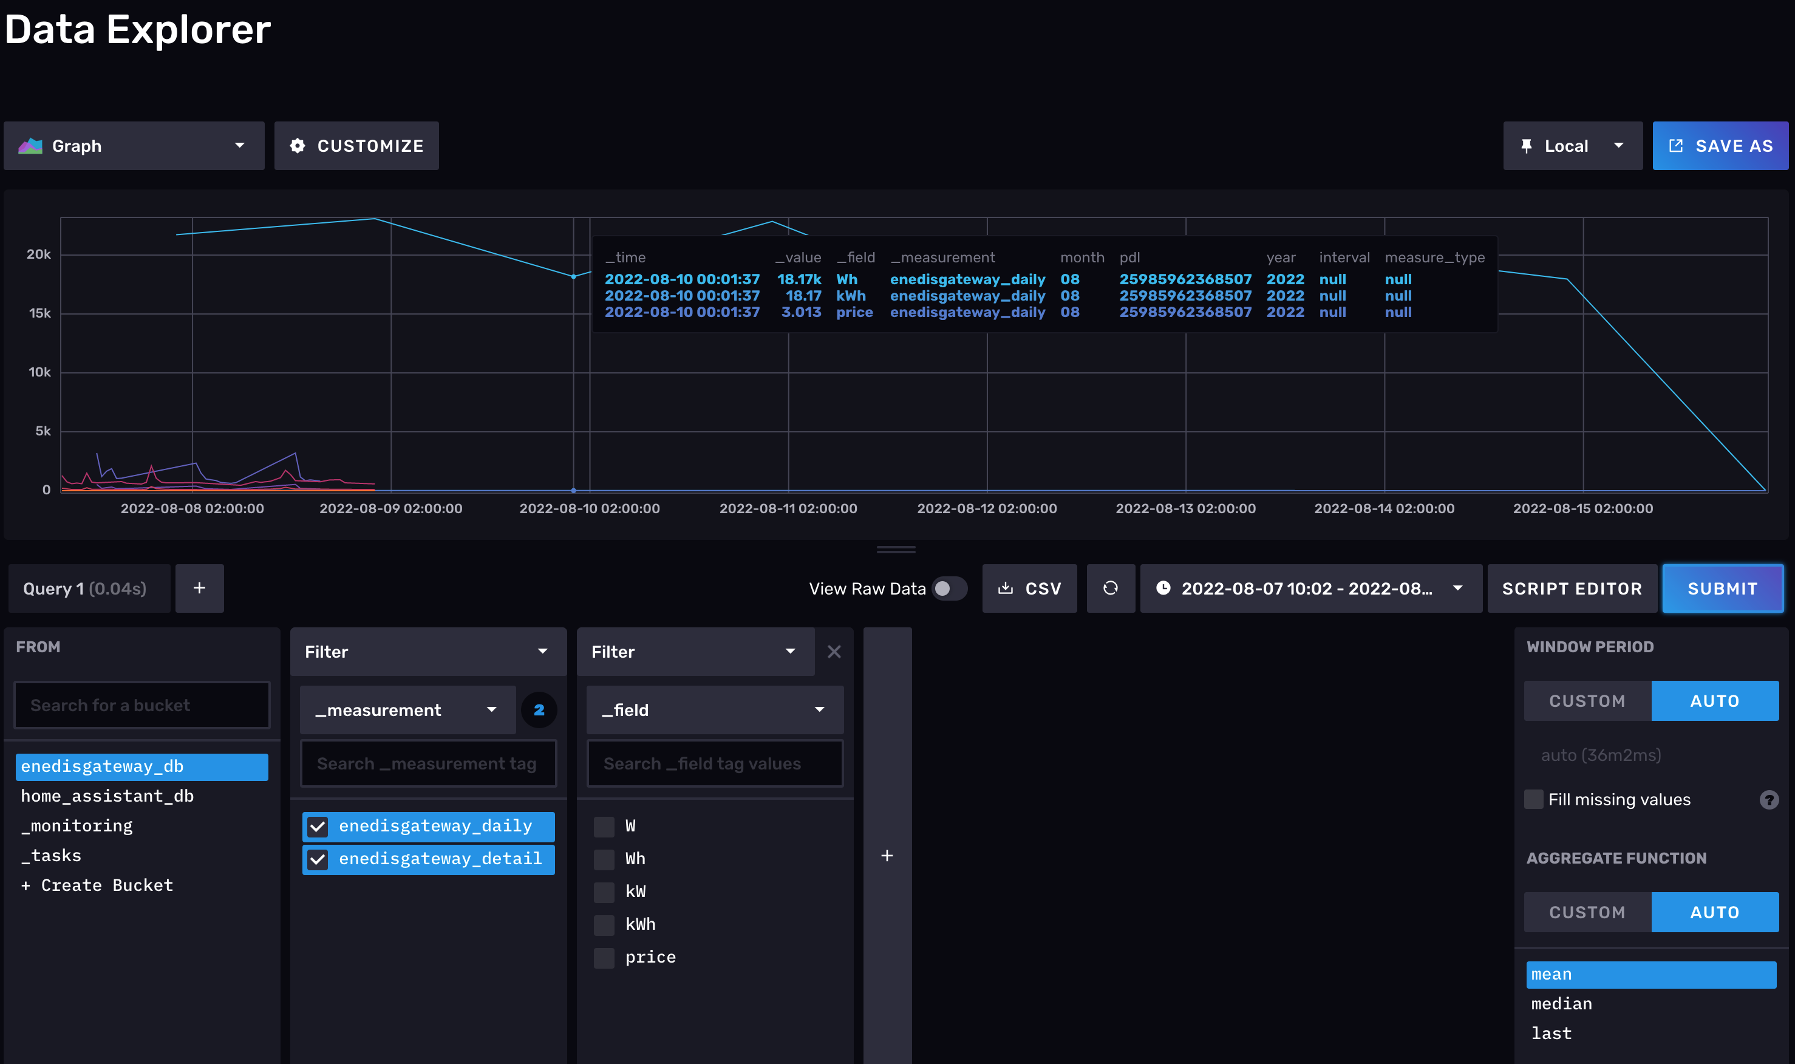
Task: Open the first Filter mode dropdown
Action: point(428,652)
